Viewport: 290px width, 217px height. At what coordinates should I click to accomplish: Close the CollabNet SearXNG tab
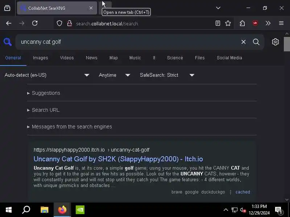(x=91, y=8)
